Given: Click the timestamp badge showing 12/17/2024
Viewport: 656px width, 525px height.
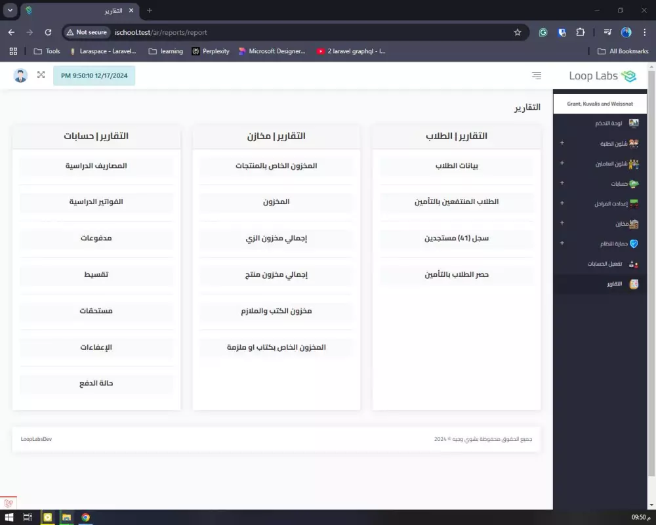Looking at the screenshot, I should point(94,75).
